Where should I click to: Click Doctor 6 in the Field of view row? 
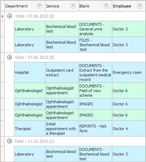(x=129, y=91)
